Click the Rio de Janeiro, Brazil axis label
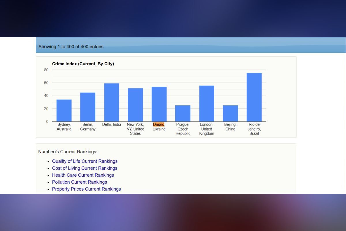 pyautogui.click(x=254, y=129)
